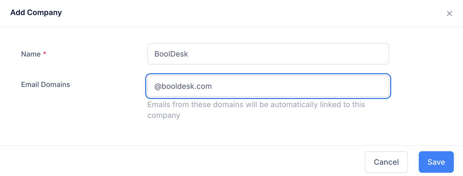Focus the Email Domains input field
This screenshot has height=176, width=463.
point(268,86)
